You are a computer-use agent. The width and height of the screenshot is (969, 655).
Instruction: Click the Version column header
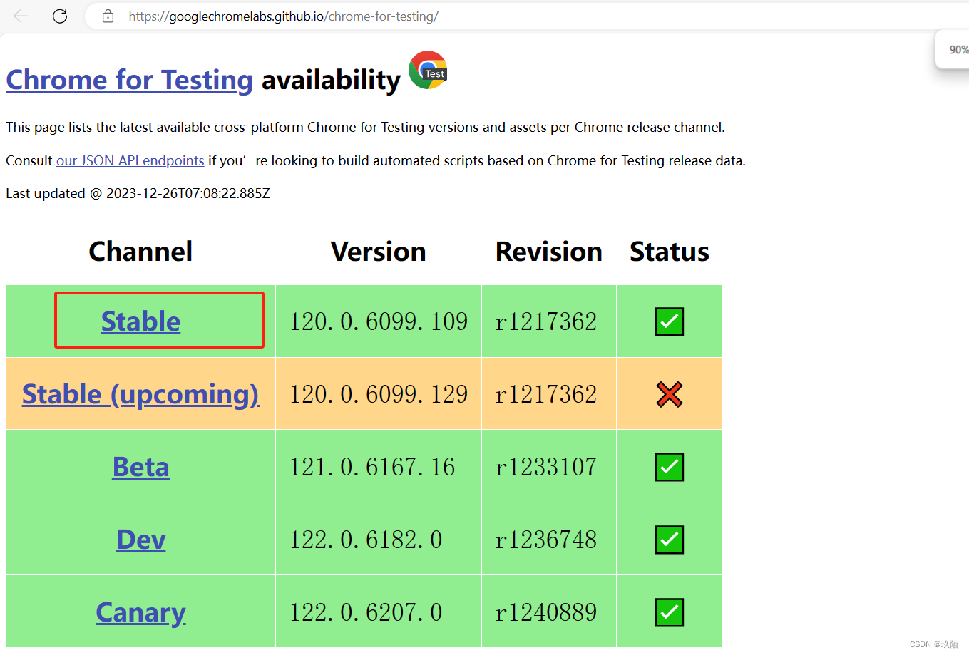pos(379,252)
